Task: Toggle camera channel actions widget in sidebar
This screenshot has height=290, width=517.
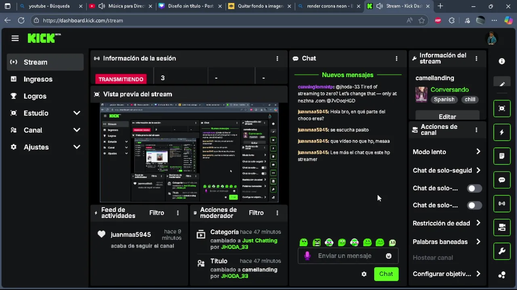Action: 502,228
